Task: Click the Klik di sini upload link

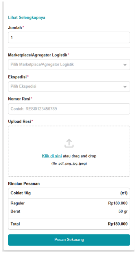Action: coord(52,156)
